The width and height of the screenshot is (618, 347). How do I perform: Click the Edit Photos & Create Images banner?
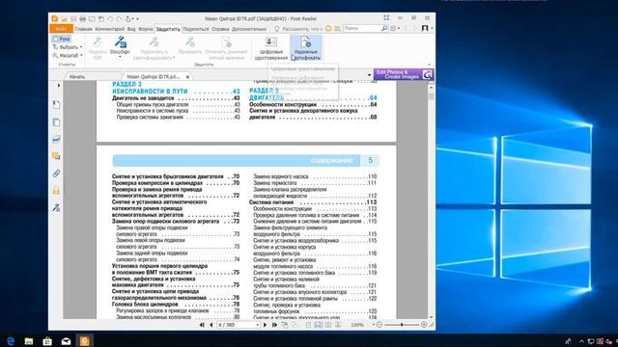click(404, 74)
